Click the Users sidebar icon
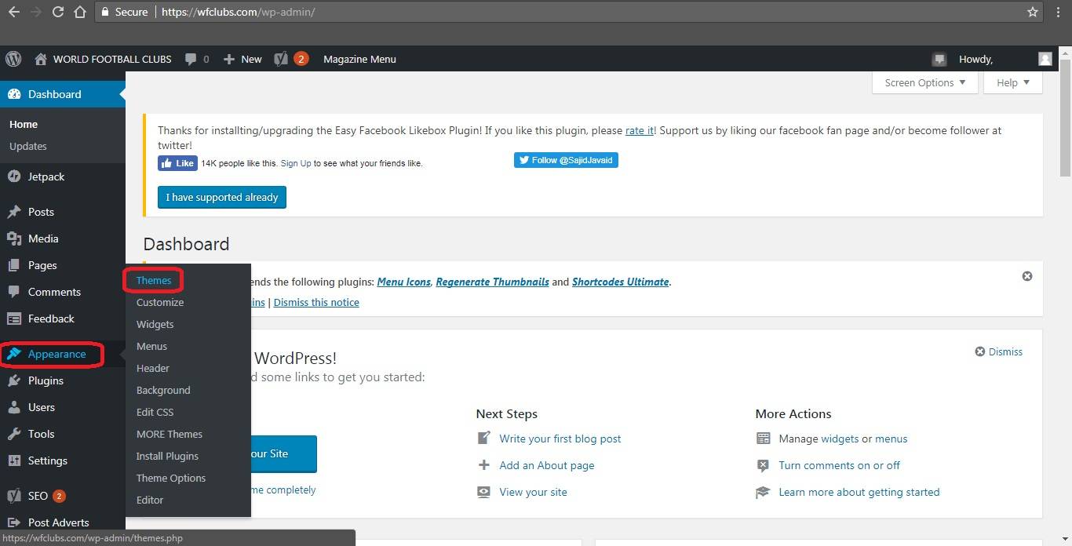The height and width of the screenshot is (546, 1072). coord(14,407)
